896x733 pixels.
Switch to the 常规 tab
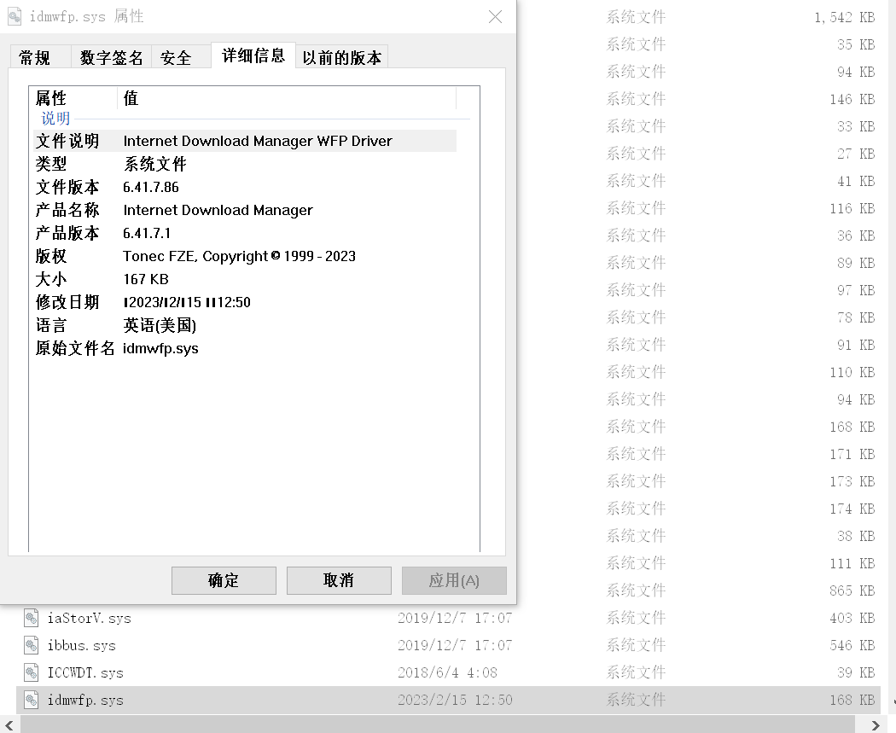(x=38, y=56)
